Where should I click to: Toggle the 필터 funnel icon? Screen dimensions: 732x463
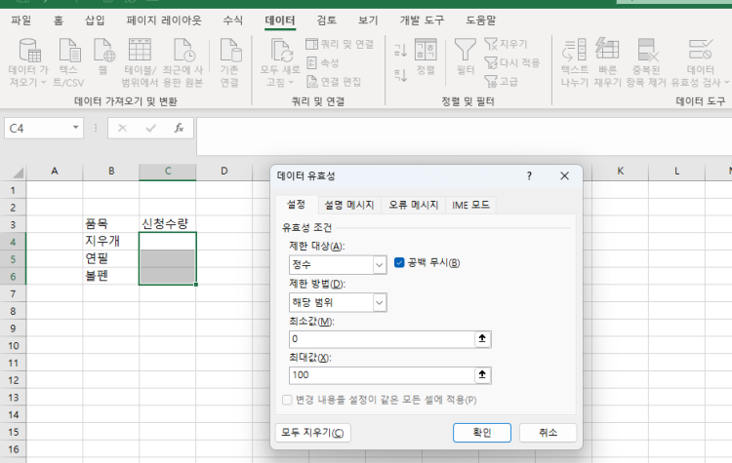click(x=465, y=50)
